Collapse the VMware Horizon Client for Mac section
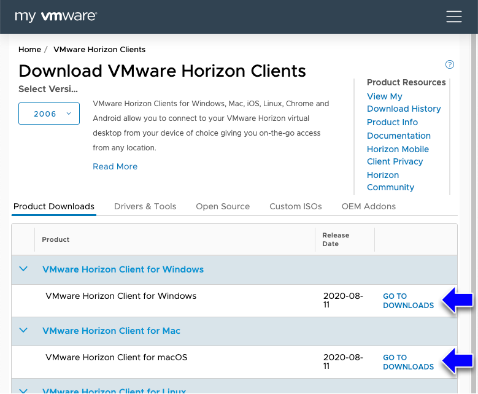This screenshot has width=478, height=394. tap(23, 330)
